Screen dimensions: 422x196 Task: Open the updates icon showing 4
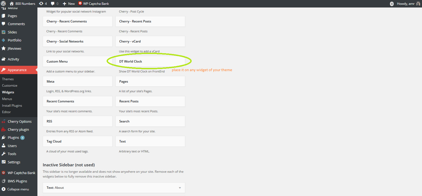[x=41, y=3]
